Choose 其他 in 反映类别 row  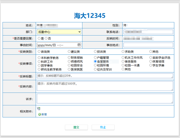151,51
